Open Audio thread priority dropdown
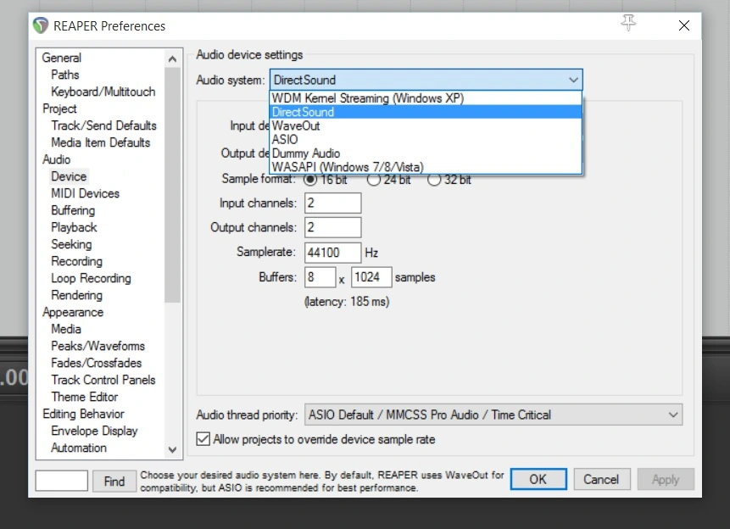Viewport: 730px width, 529px height. tap(493, 415)
